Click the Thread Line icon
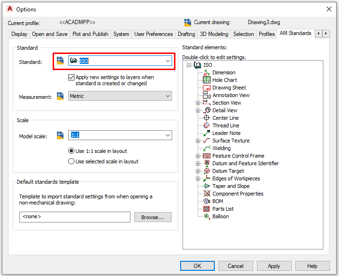 pyautogui.click(x=206, y=125)
